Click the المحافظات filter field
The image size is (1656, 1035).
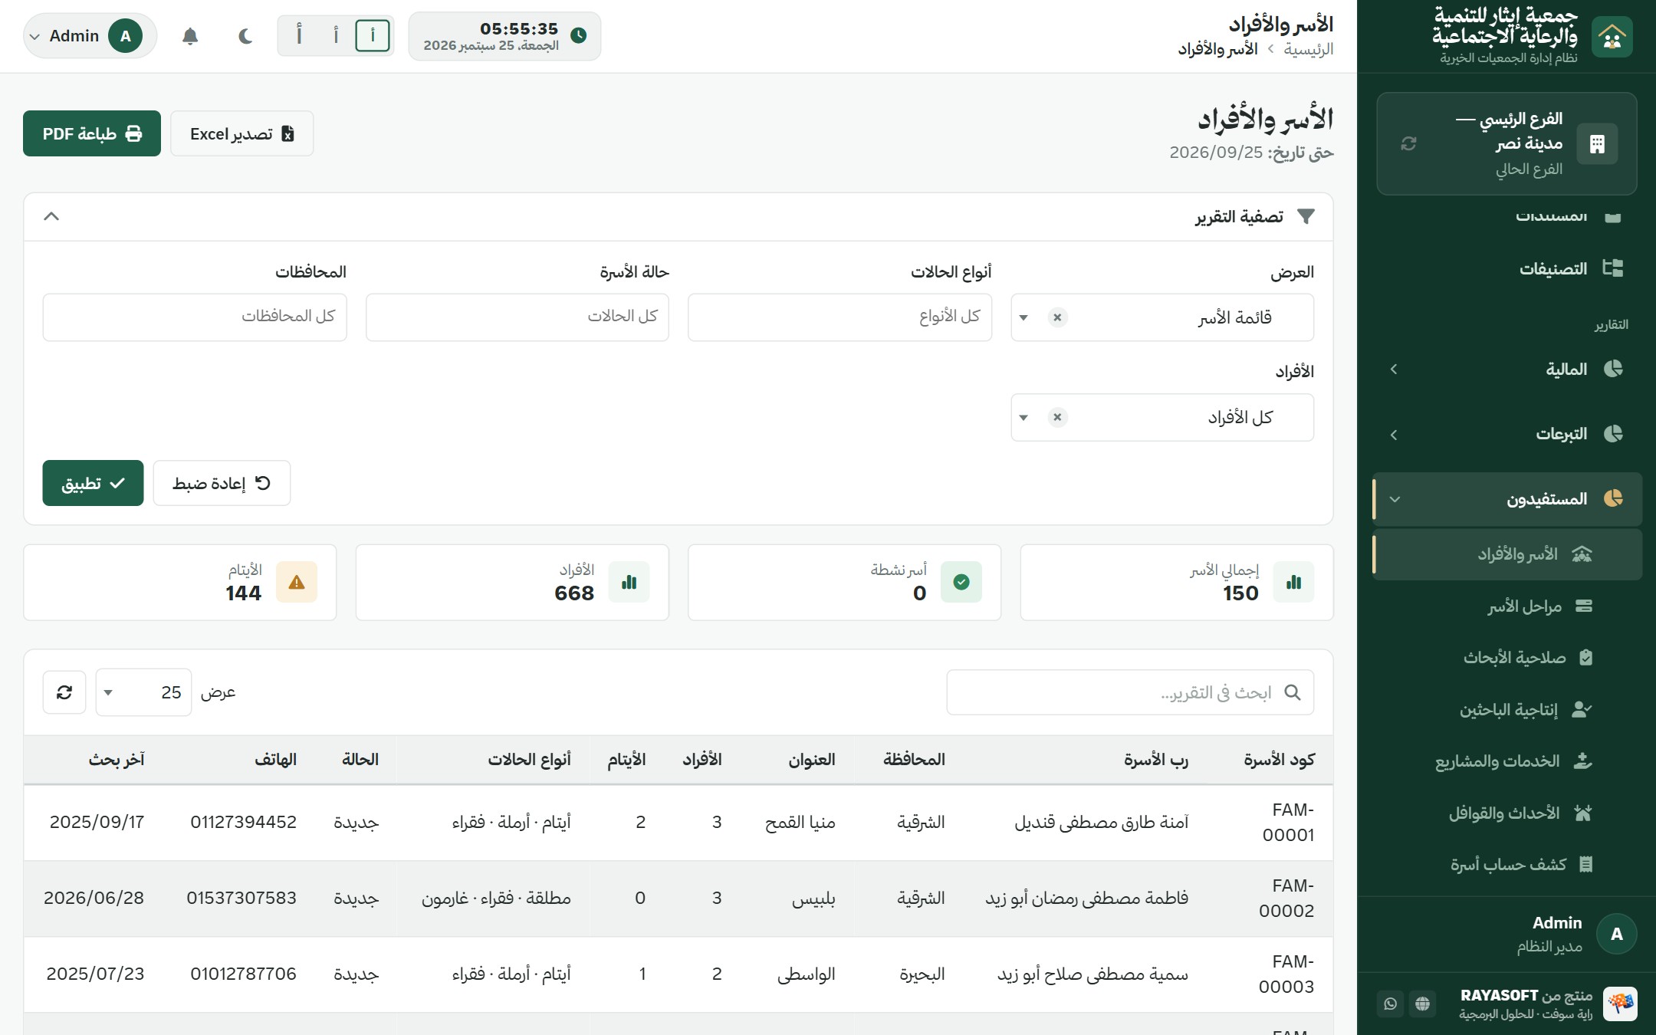[x=195, y=317]
